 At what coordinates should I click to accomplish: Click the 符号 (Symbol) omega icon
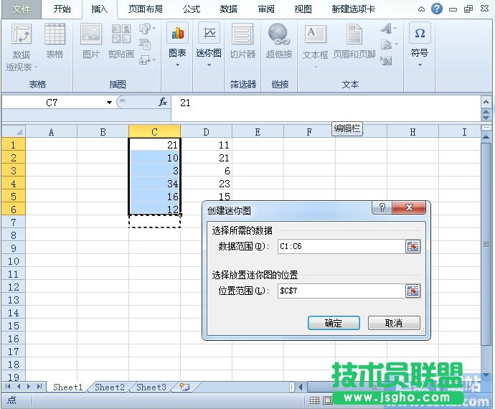click(420, 34)
